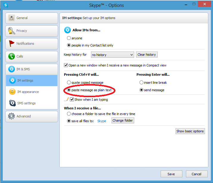The height and width of the screenshot is (183, 213).
Task: Click the green Calls phone icon
Action: (x=12, y=56)
